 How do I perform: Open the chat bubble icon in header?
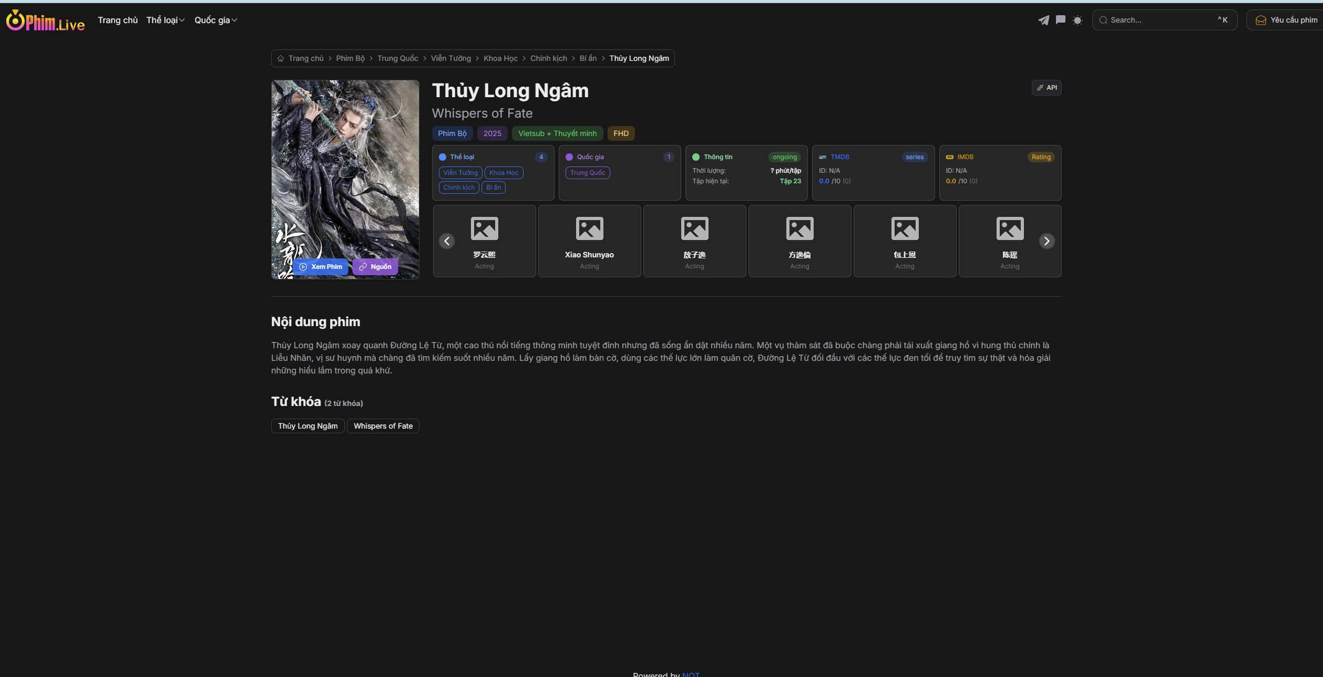1060,20
